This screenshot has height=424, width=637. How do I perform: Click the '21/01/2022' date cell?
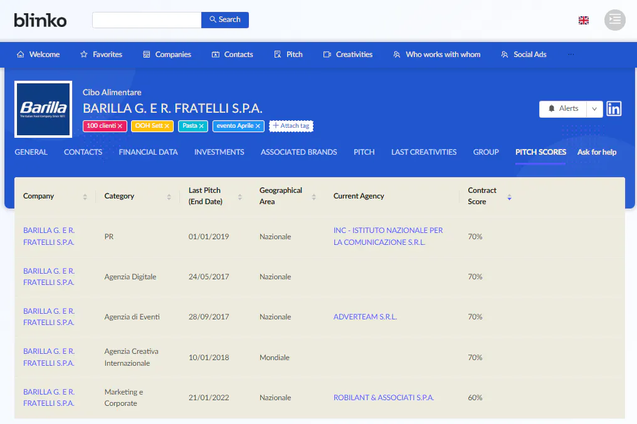pos(209,398)
